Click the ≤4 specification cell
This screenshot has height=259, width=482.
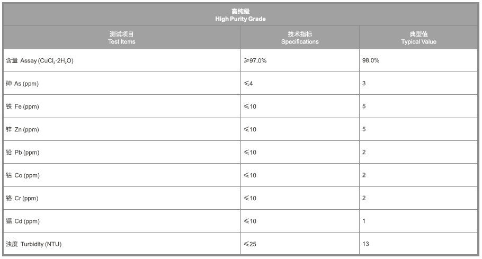pos(248,84)
